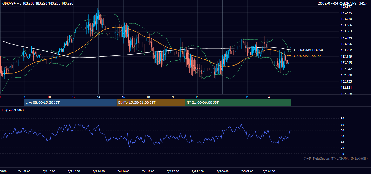Click price axis value 183.149
This screenshot has width=371, height=174.
coord(346,57)
